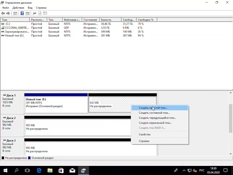Open the Файл menu
Image resolution: width=233 pixels, height=175 pixels.
(x=5, y=8)
